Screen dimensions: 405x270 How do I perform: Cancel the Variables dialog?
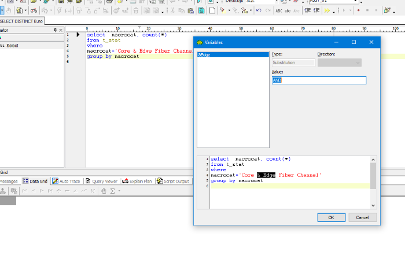point(362,217)
